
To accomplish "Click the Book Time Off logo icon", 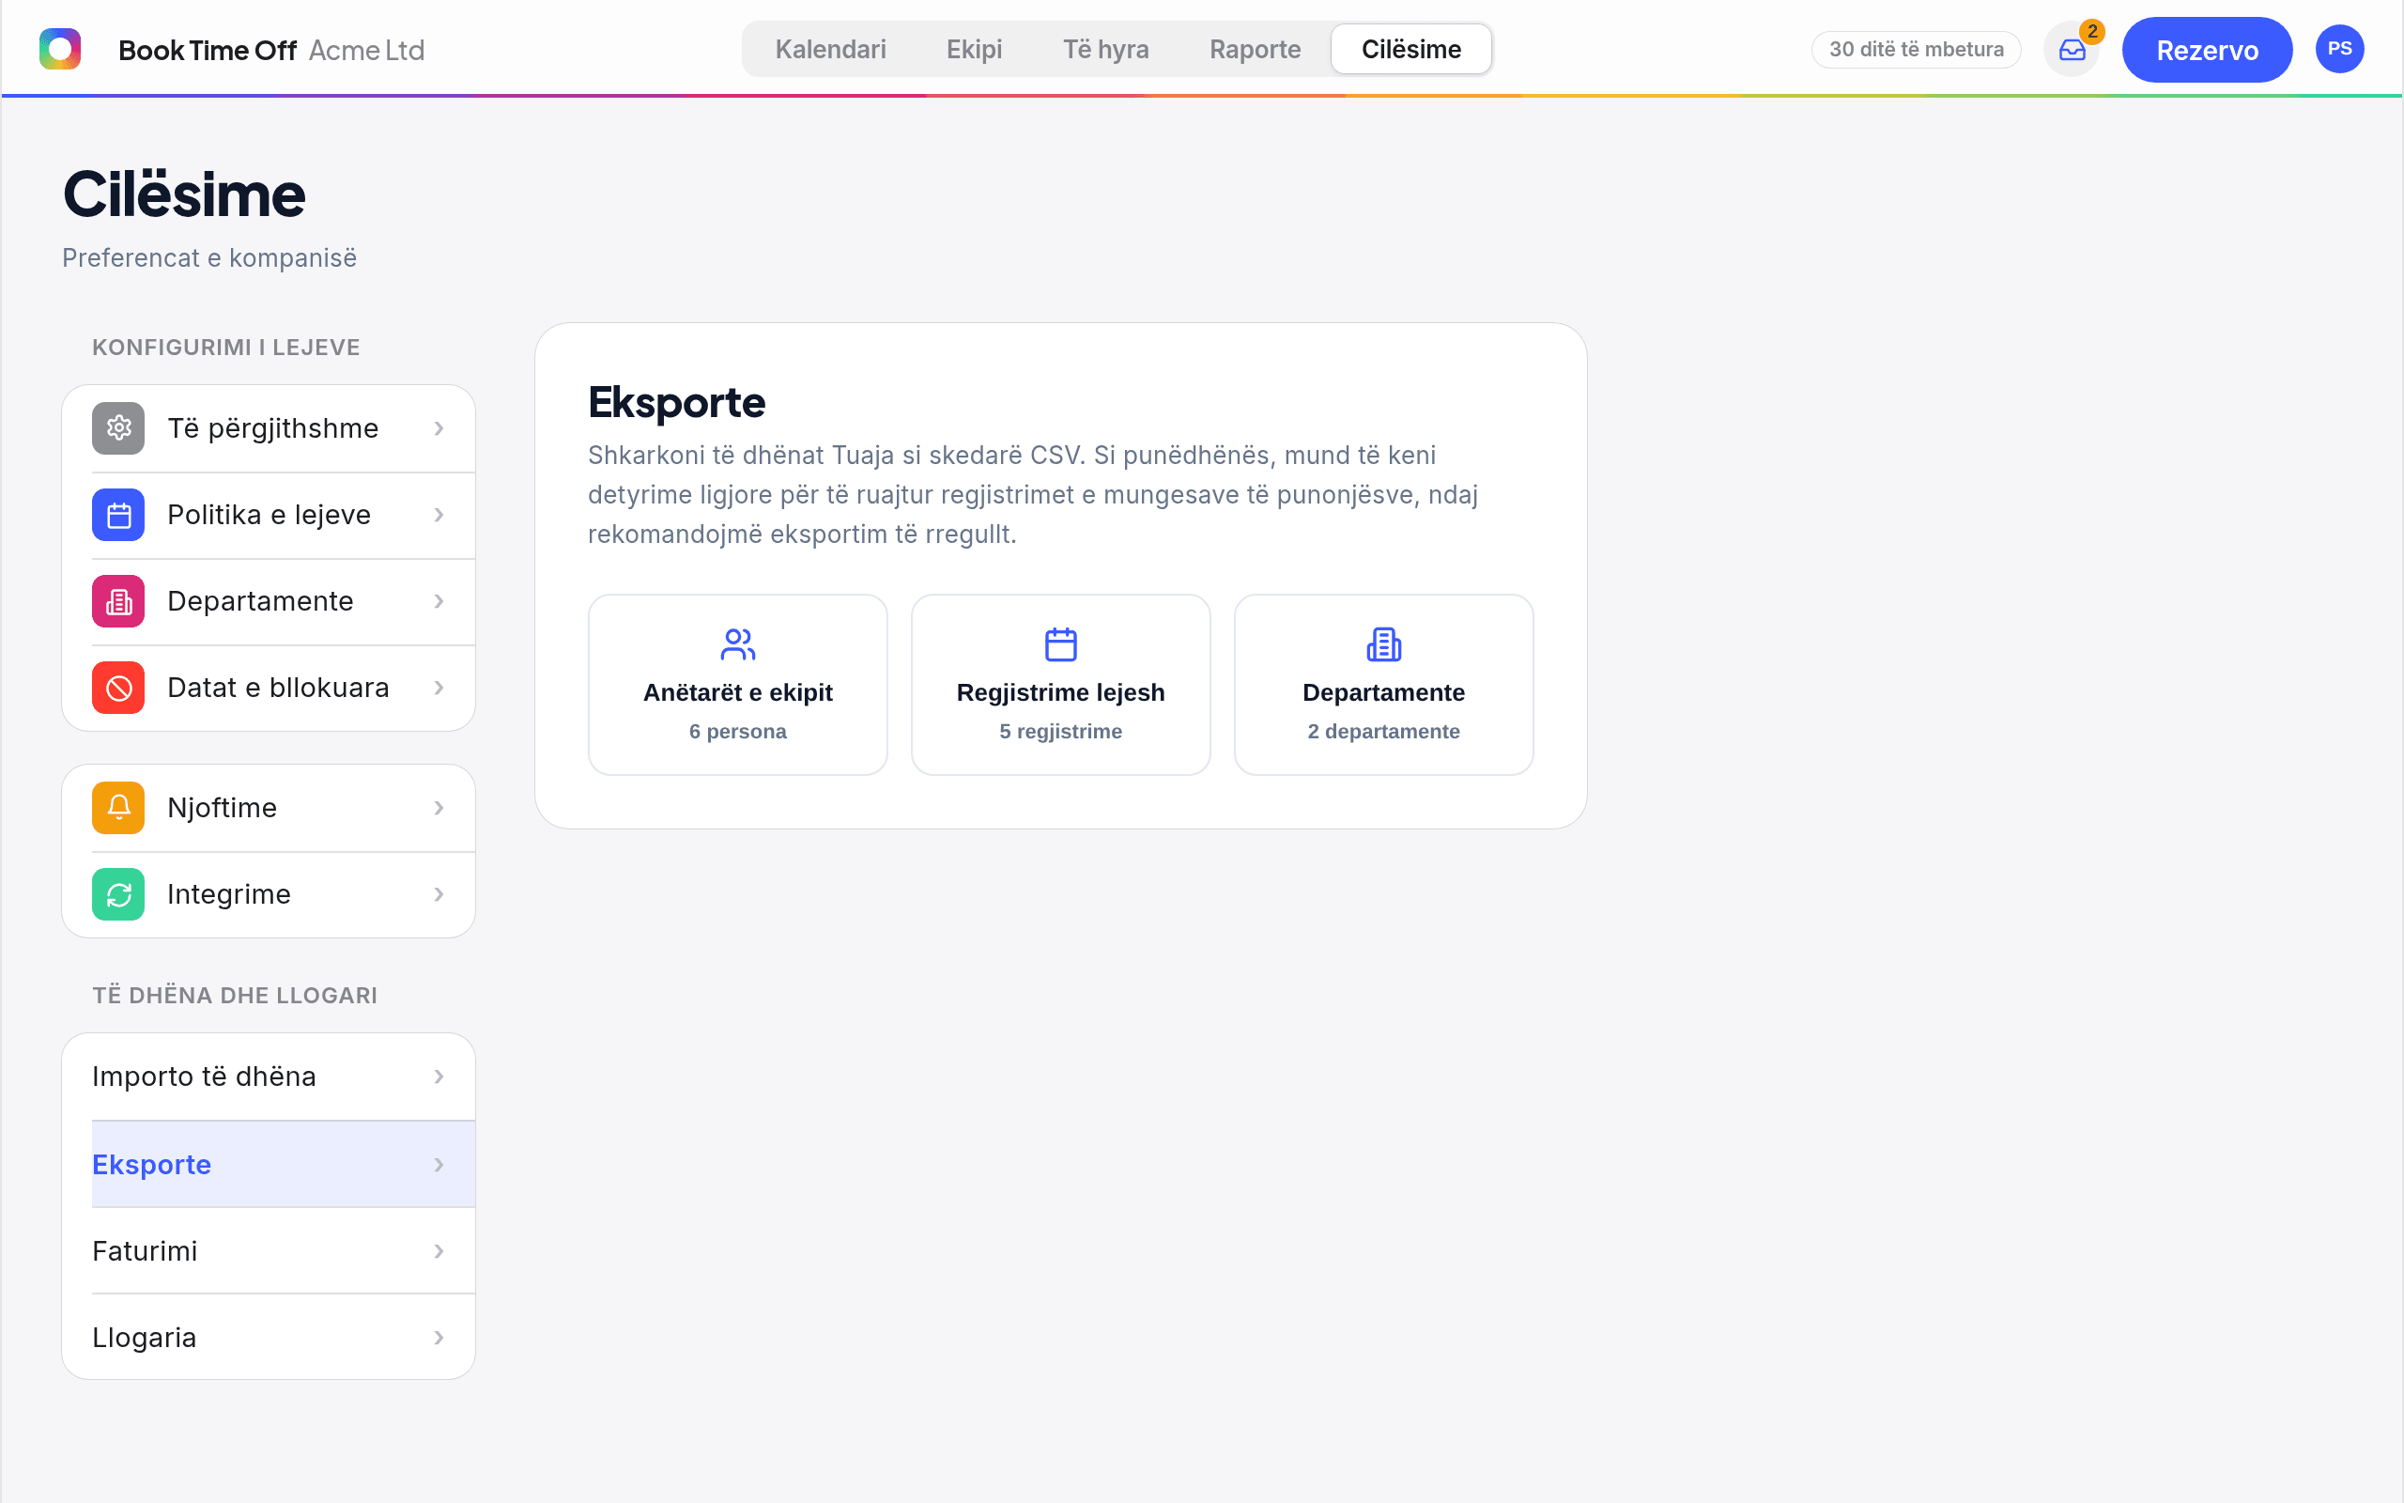I will 59,49.
